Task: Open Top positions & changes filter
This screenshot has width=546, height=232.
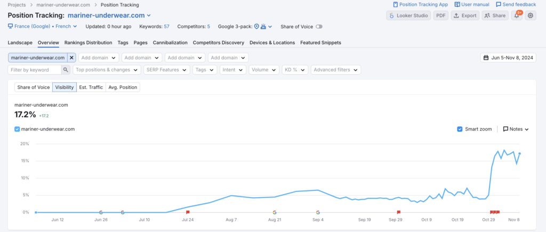Action: click(x=107, y=70)
